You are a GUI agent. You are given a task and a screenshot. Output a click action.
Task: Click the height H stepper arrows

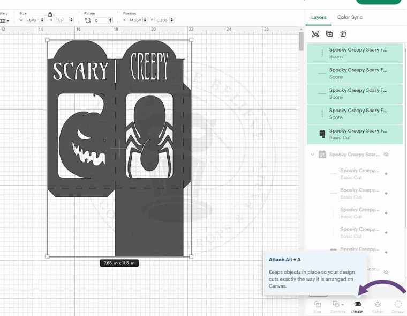coord(71,20)
